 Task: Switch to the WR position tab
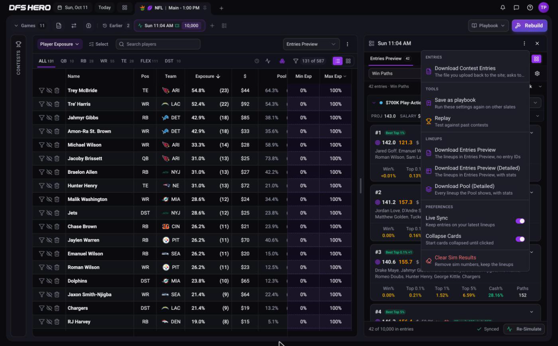coord(107,61)
